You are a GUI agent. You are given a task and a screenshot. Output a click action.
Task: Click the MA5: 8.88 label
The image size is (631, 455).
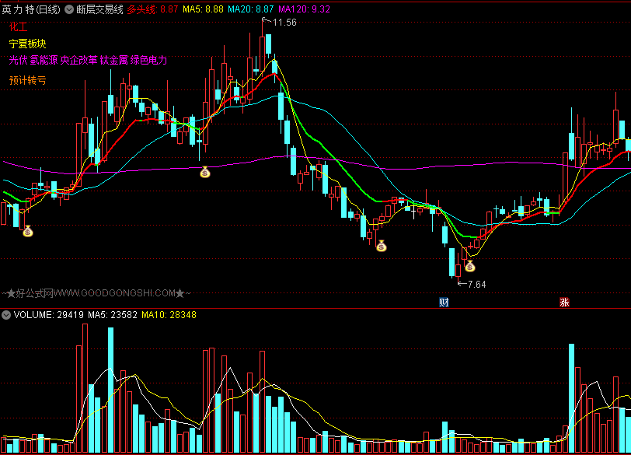(x=203, y=9)
